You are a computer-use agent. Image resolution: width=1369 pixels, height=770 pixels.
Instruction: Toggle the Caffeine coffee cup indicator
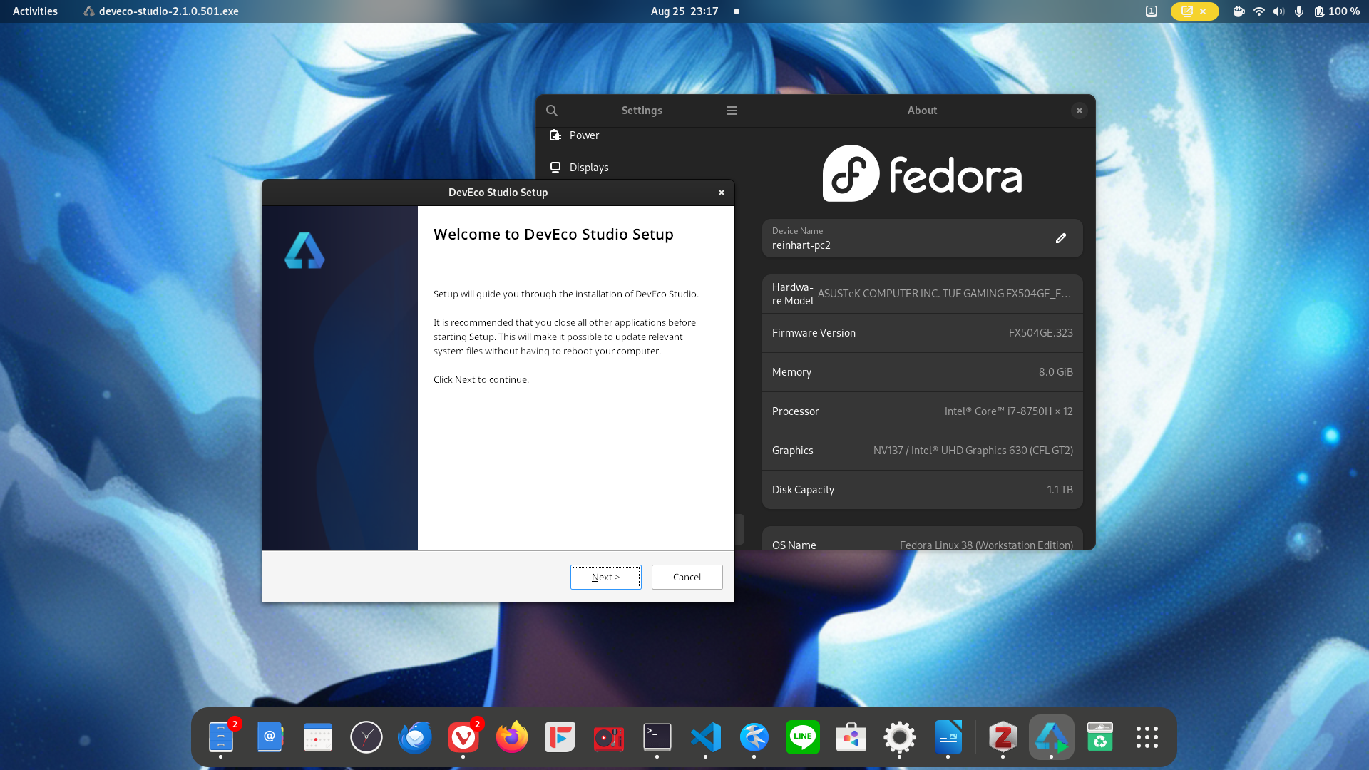(x=1239, y=11)
